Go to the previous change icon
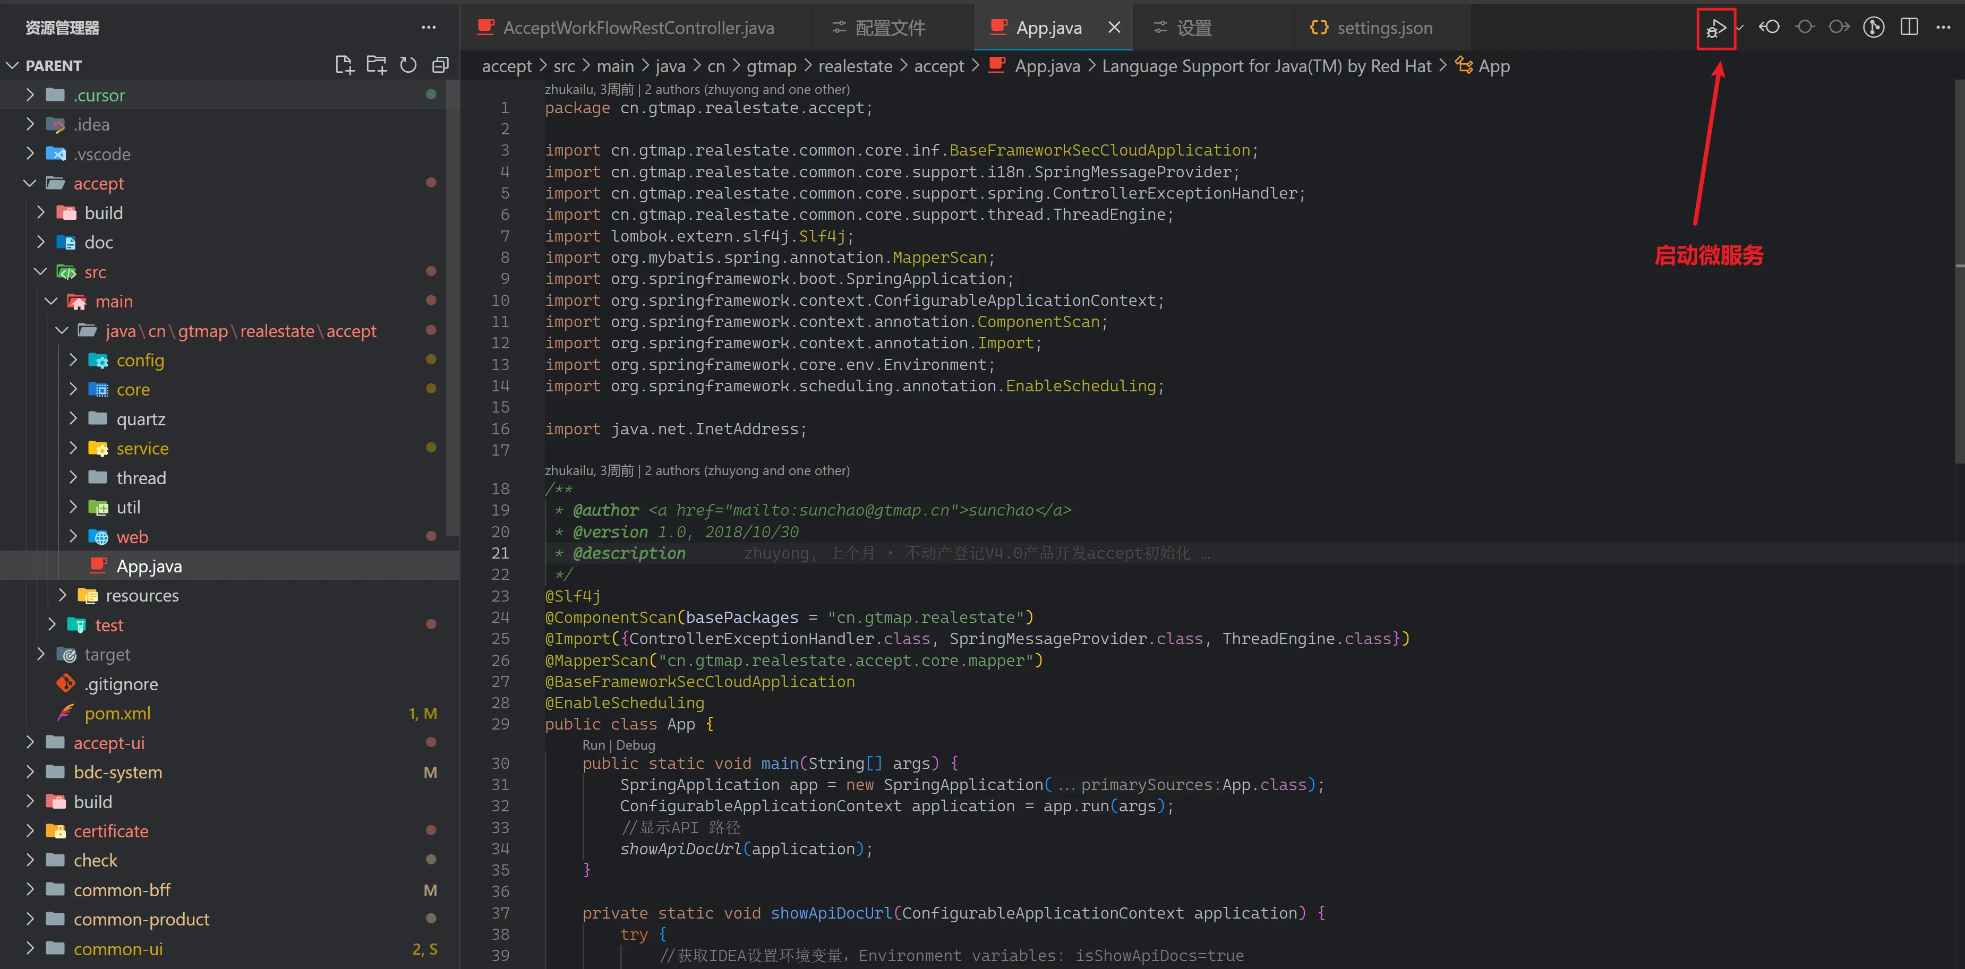This screenshot has height=969, width=1965. (x=1769, y=28)
